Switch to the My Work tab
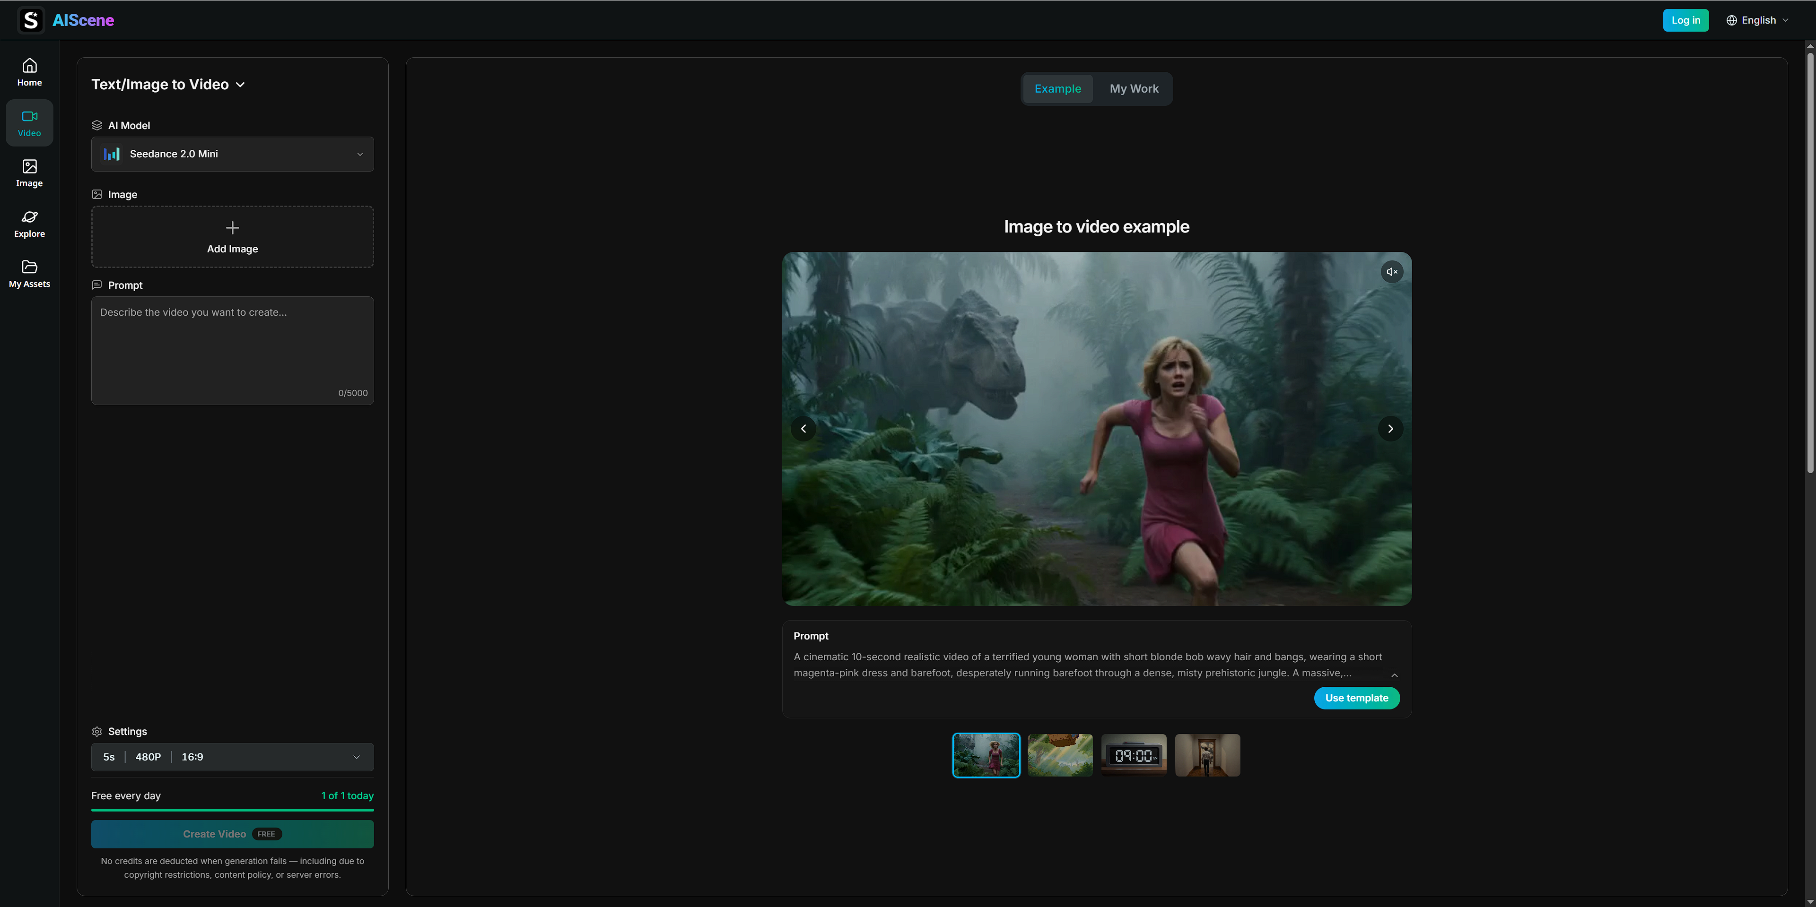 1134,89
